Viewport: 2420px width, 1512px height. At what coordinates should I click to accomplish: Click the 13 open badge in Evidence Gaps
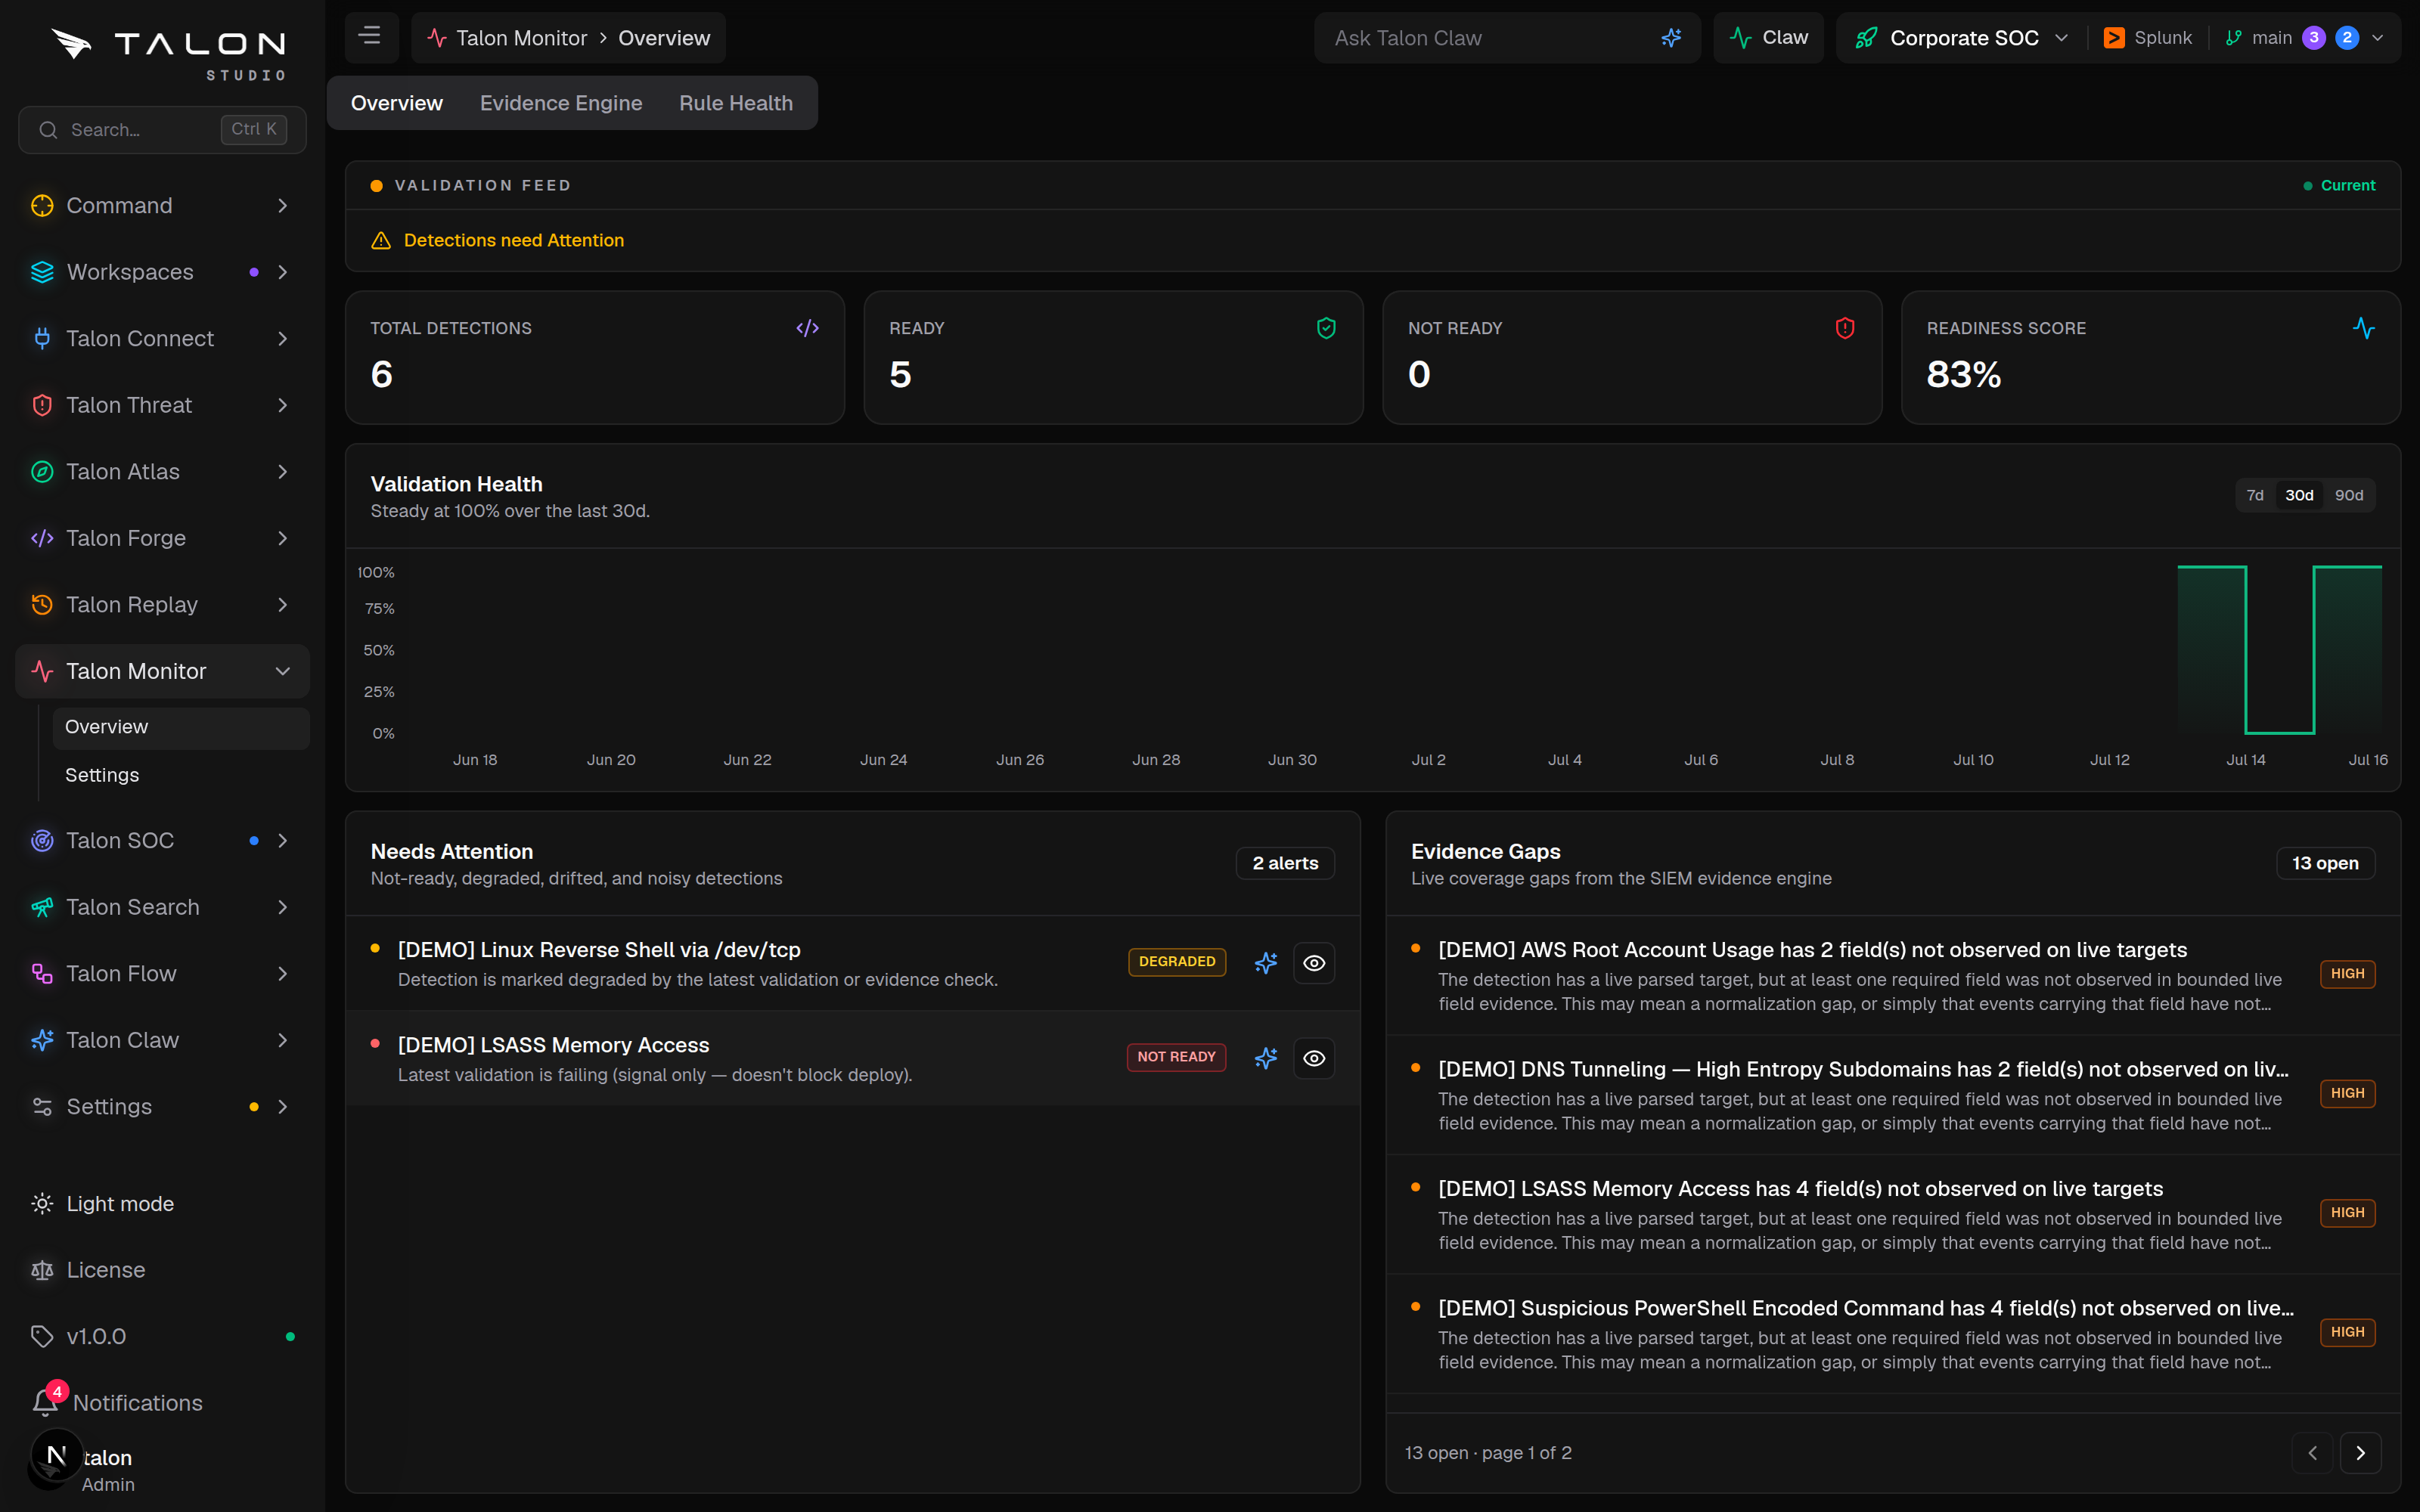pyautogui.click(x=2325, y=863)
